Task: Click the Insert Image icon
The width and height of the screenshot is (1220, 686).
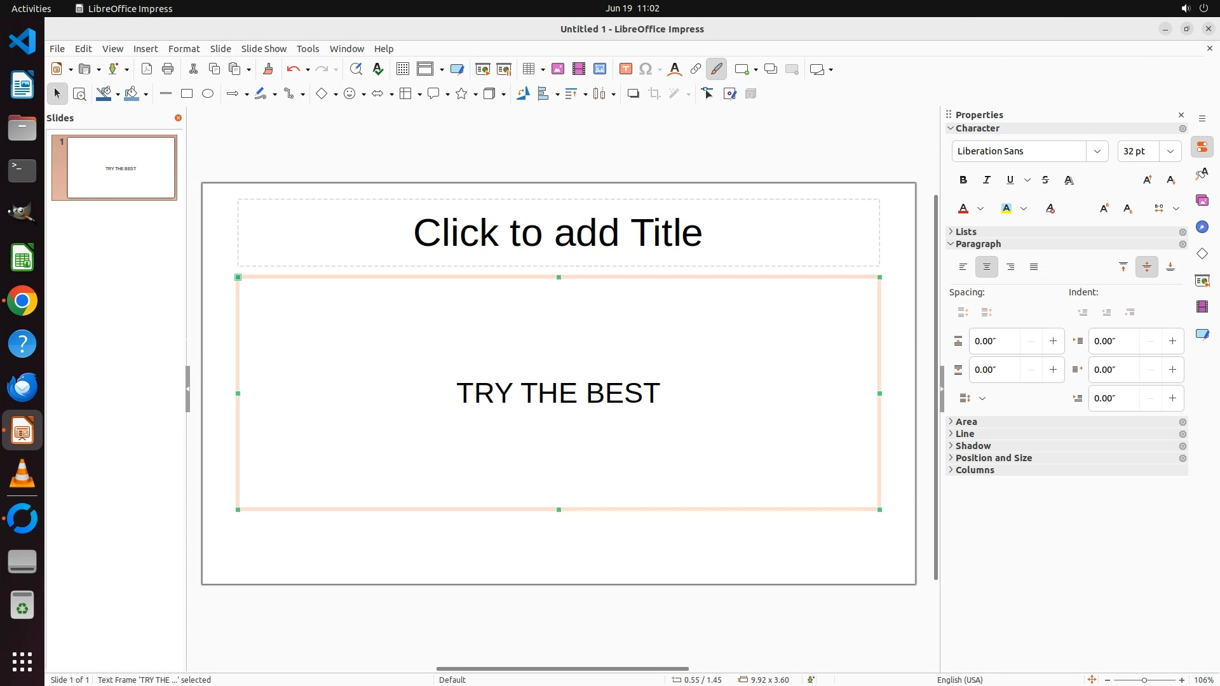Action: pos(558,69)
